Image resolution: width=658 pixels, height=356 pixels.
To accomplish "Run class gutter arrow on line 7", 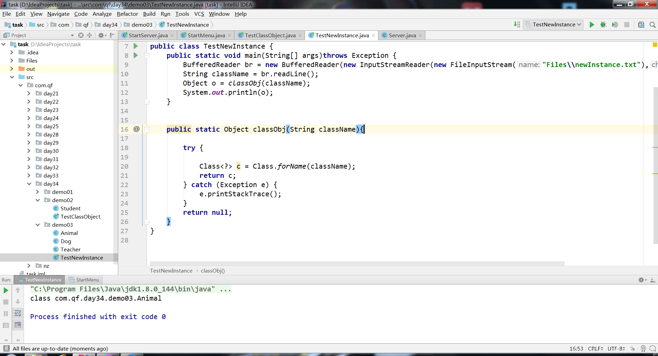I will (136, 46).
